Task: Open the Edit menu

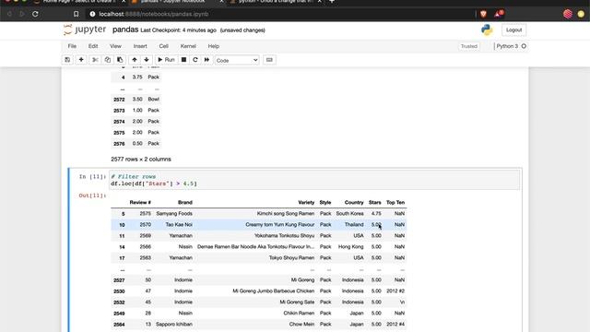Action: pos(93,46)
